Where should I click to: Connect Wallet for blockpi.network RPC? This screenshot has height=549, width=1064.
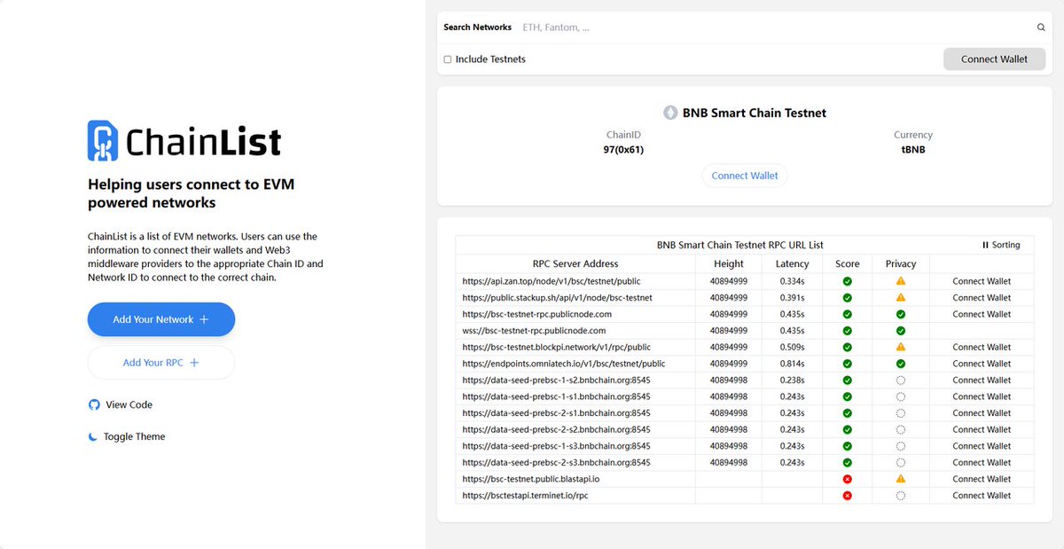tap(982, 347)
